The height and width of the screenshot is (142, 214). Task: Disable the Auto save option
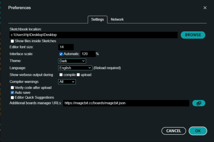(12, 92)
